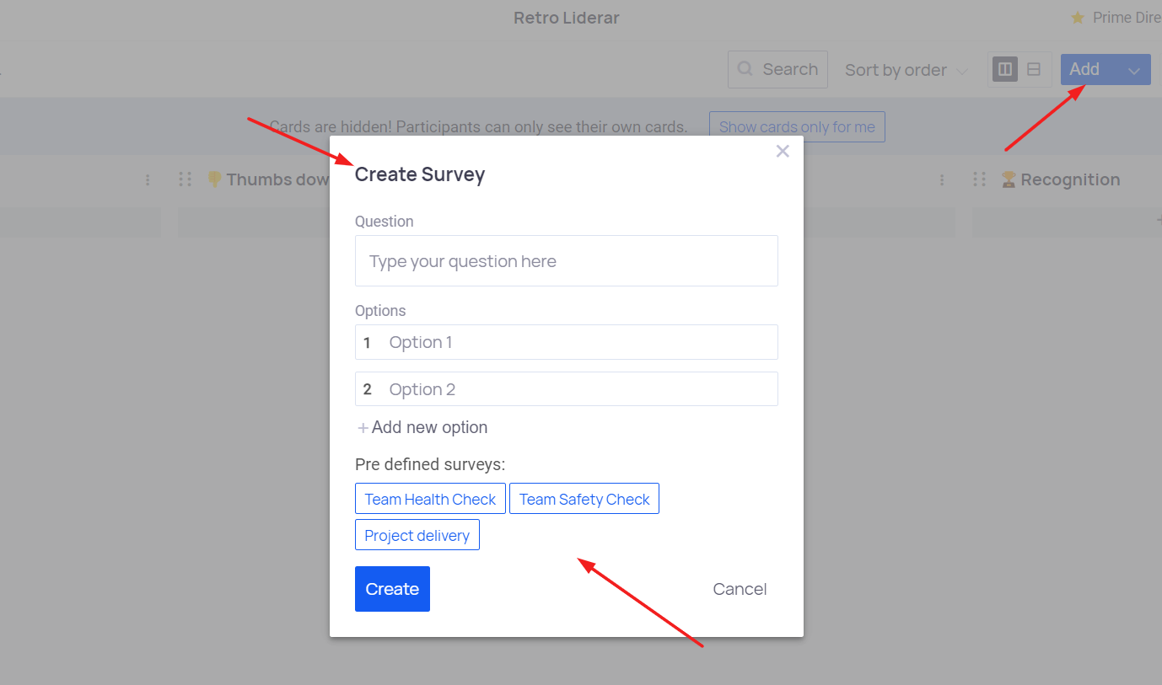
Task: Click the Prime Directive star icon
Action: click(x=1077, y=18)
